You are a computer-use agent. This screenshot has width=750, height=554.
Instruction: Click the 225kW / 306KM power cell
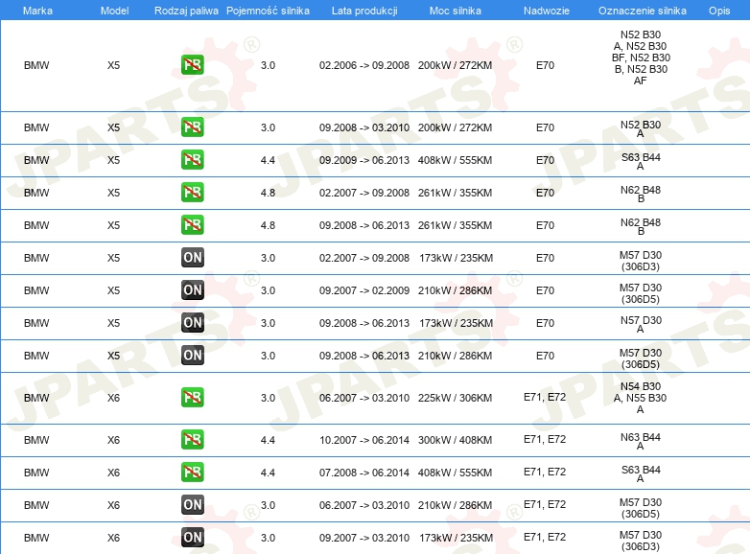[x=455, y=398]
